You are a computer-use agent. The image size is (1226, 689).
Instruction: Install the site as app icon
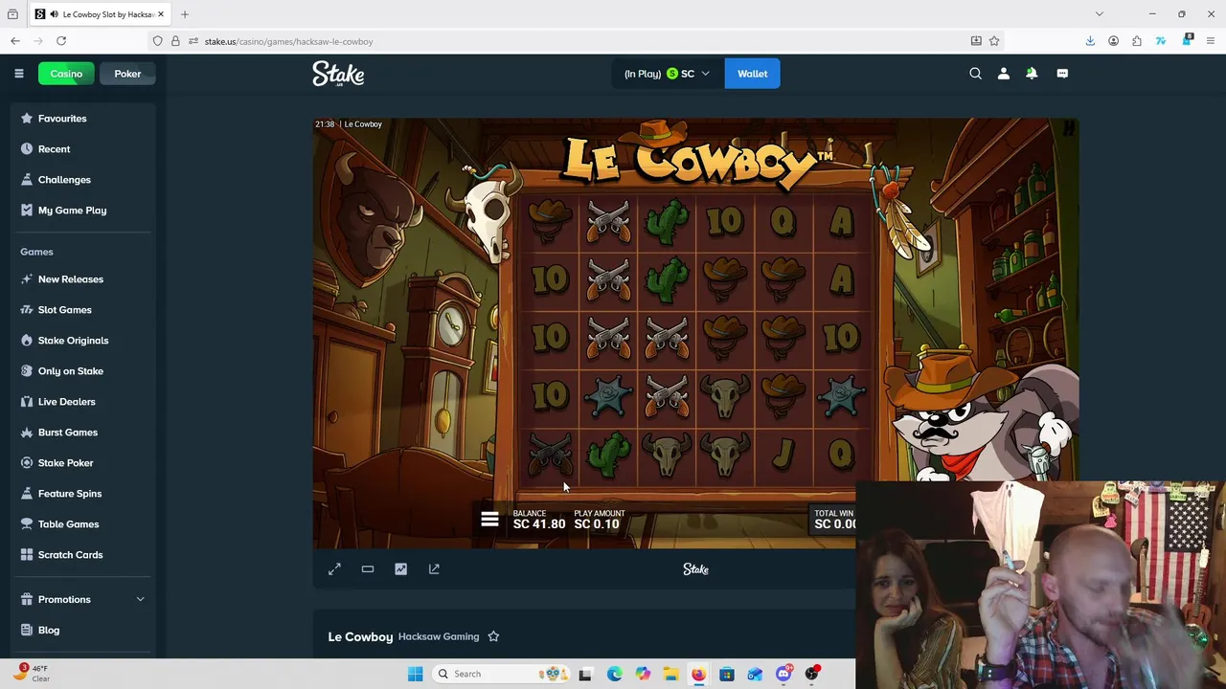click(x=976, y=41)
